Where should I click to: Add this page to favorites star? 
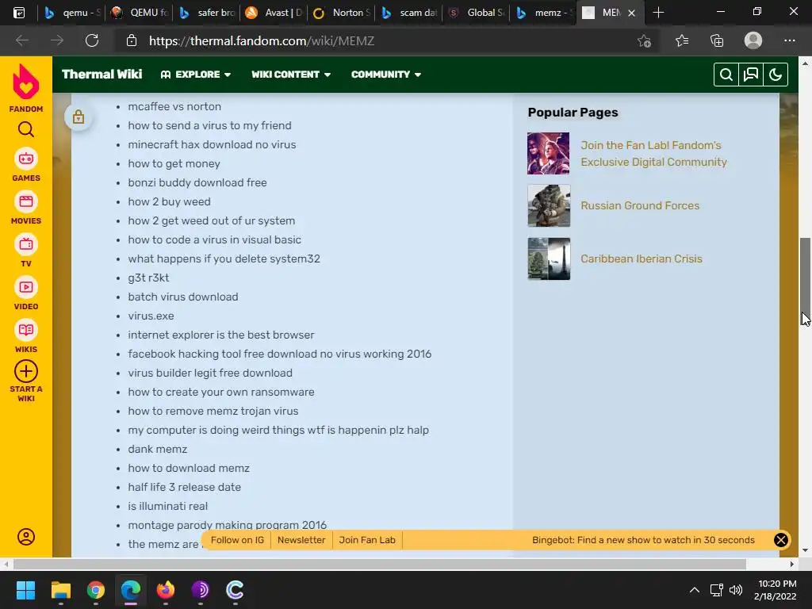coord(644,40)
